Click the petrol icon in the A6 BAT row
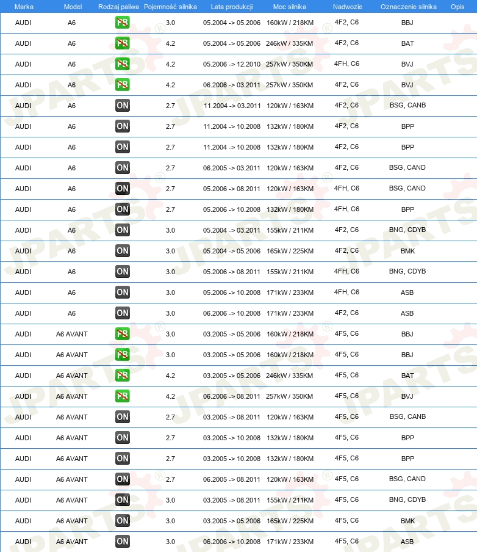The width and height of the screenshot is (477, 552). (123, 43)
